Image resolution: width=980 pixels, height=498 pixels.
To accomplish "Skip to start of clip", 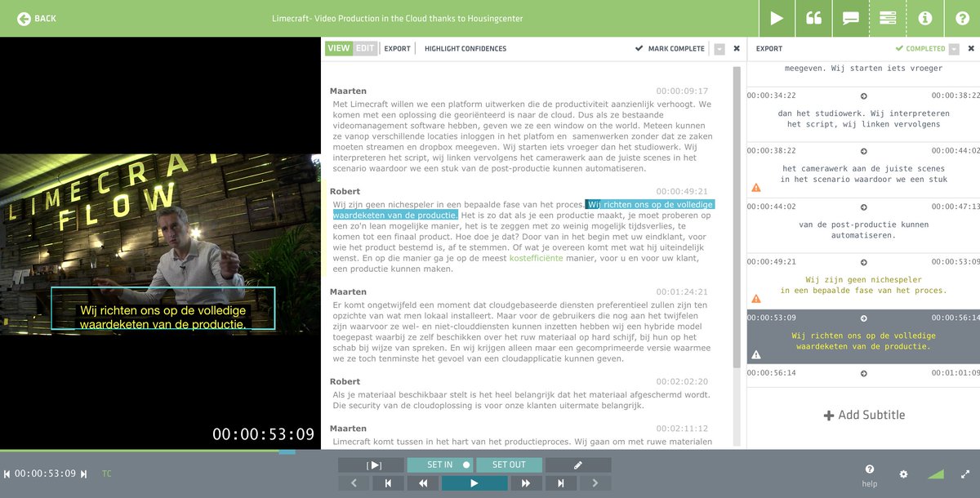I will (388, 483).
